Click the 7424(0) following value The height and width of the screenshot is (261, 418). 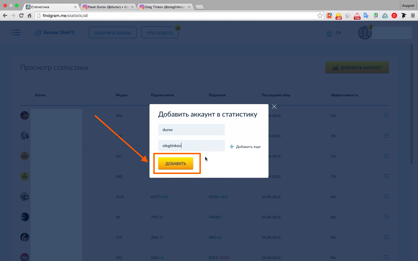[x=215, y=217]
